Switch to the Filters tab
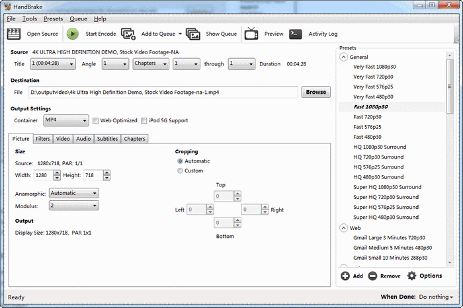This screenshot has width=463, height=308. pyautogui.click(x=42, y=139)
